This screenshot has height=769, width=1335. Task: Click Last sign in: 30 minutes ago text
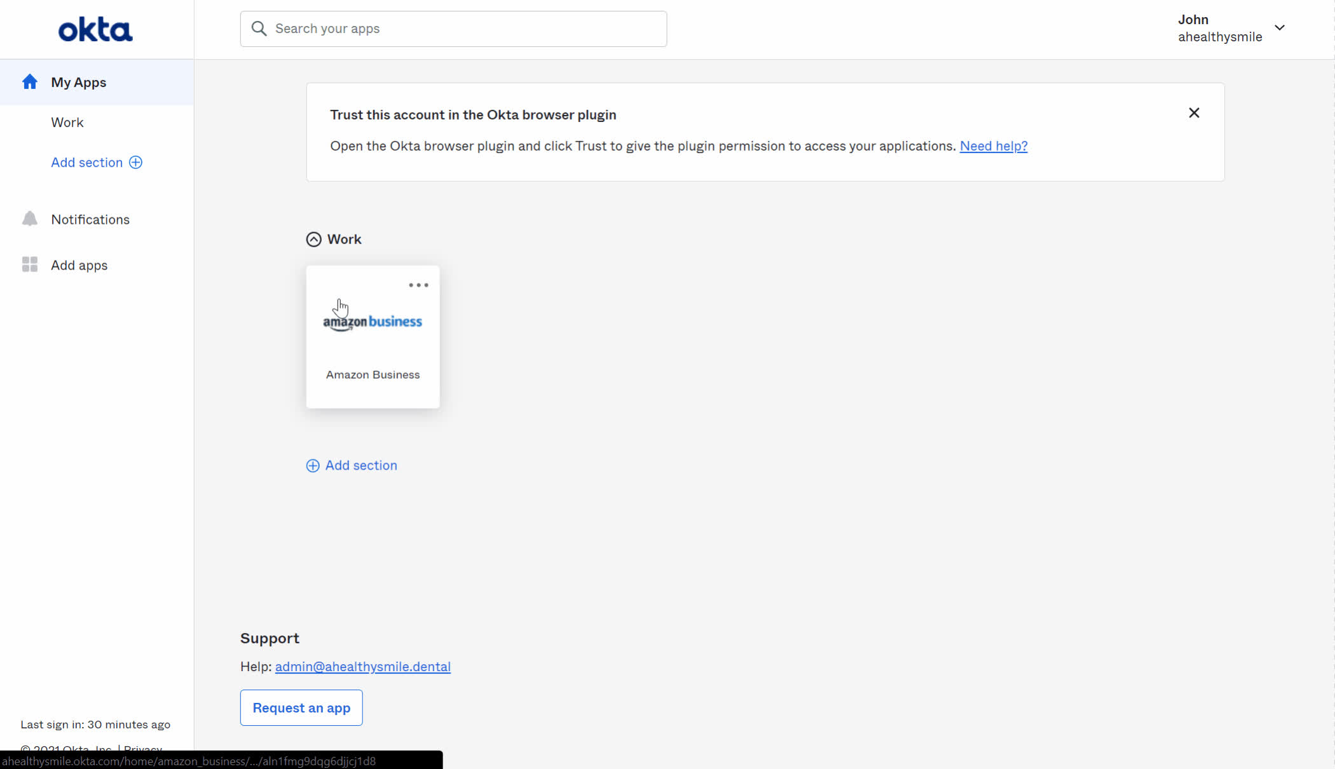point(95,725)
